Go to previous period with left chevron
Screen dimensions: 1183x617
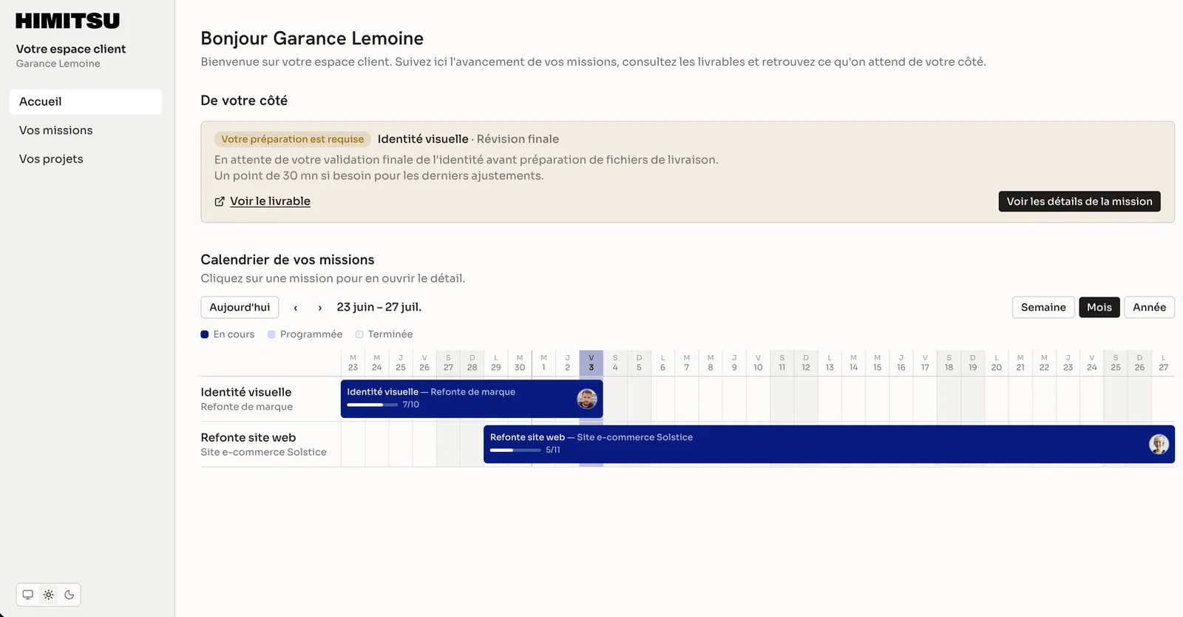[x=296, y=308]
